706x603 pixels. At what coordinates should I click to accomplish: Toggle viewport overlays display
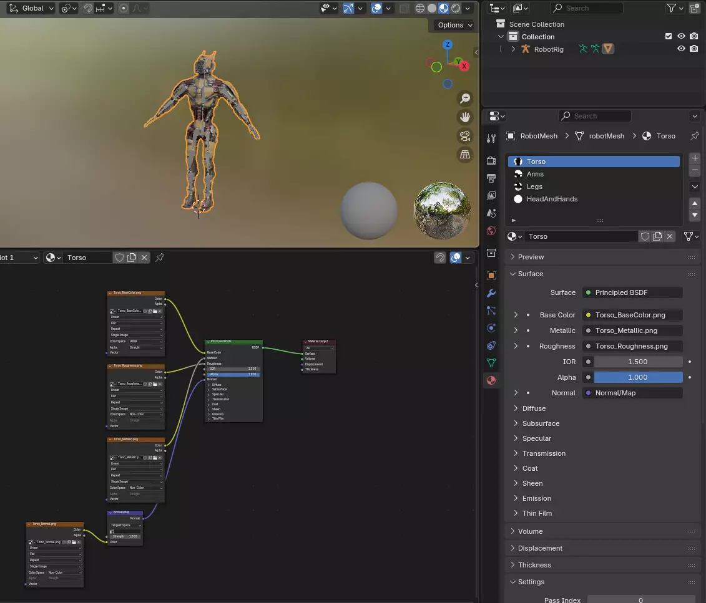(376, 8)
